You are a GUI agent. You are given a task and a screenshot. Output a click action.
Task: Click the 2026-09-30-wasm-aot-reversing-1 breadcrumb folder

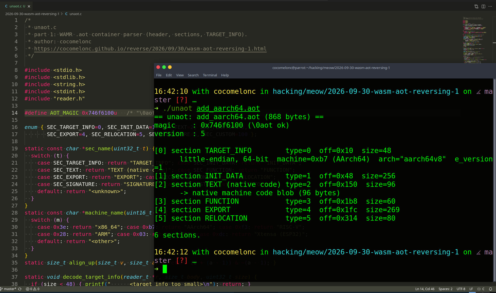point(32,14)
